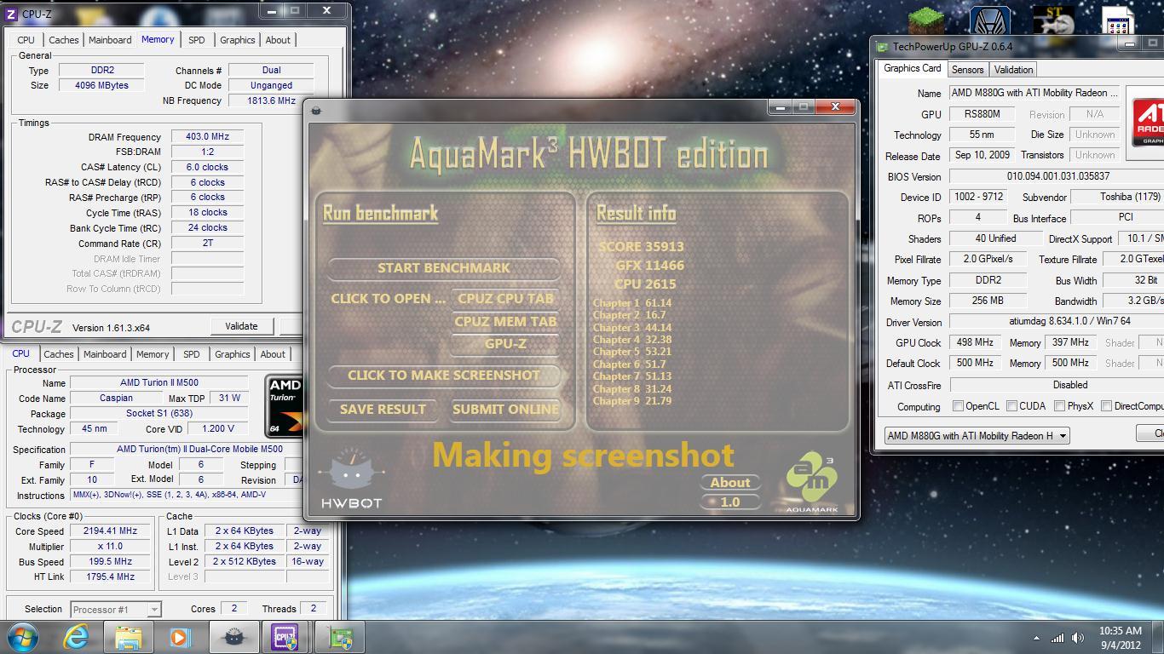This screenshot has width=1164, height=654.
Task: Click SAVE RESULT in AquaMark
Action: [383, 410]
